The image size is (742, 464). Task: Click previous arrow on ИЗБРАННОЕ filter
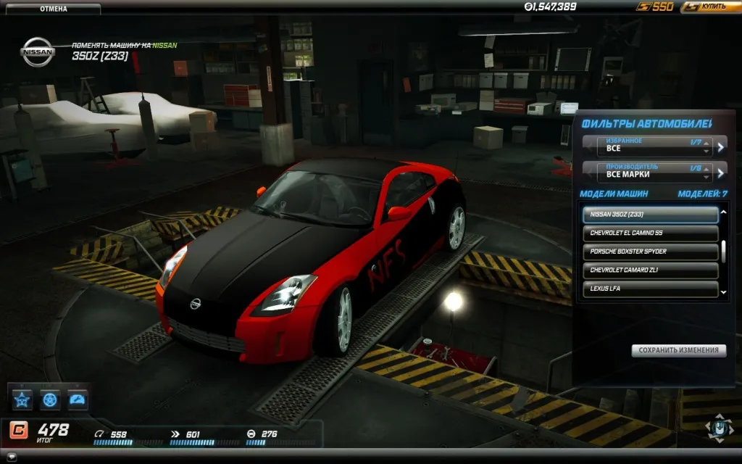[x=590, y=147]
